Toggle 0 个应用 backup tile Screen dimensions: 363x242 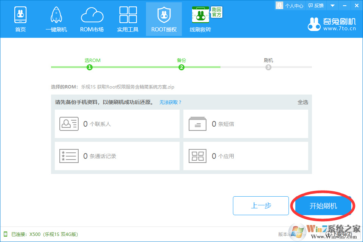pyautogui.click(x=246, y=156)
